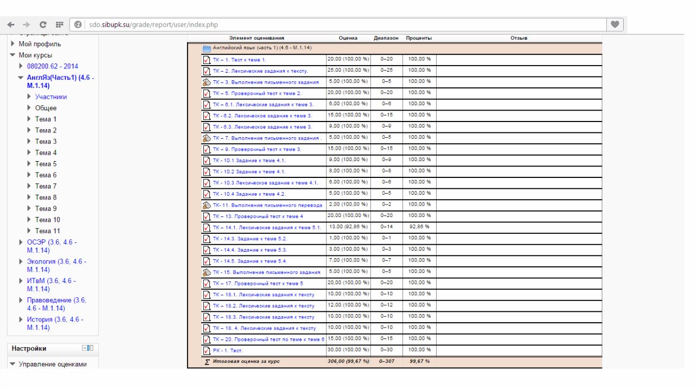The width and height of the screenshot is (696, 390).
Task: Collapse the Управление оценками section
Action: click(x=13, y=365)
